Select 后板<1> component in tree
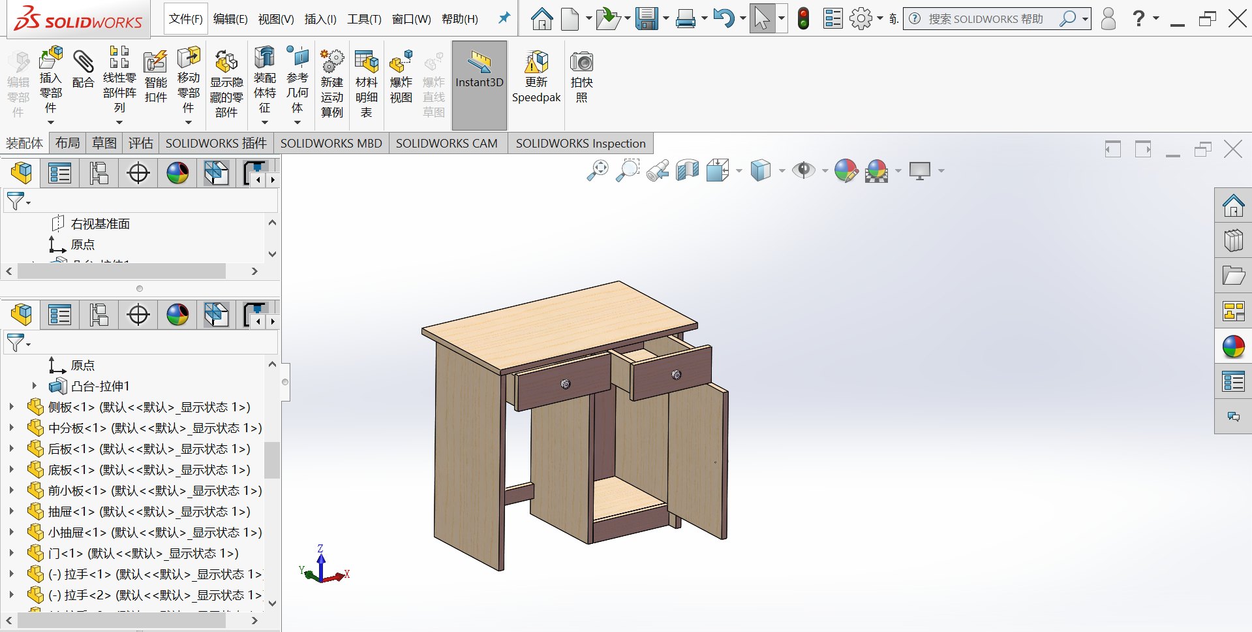The width and height of the screenshot is (1252, 632). point(149,449)
